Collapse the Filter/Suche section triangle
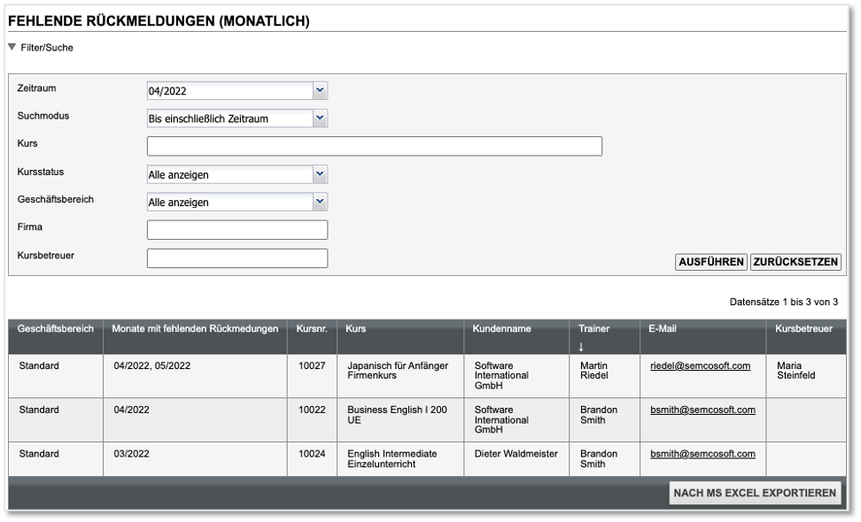The image size is (861, 522). [x=12, y=47]
